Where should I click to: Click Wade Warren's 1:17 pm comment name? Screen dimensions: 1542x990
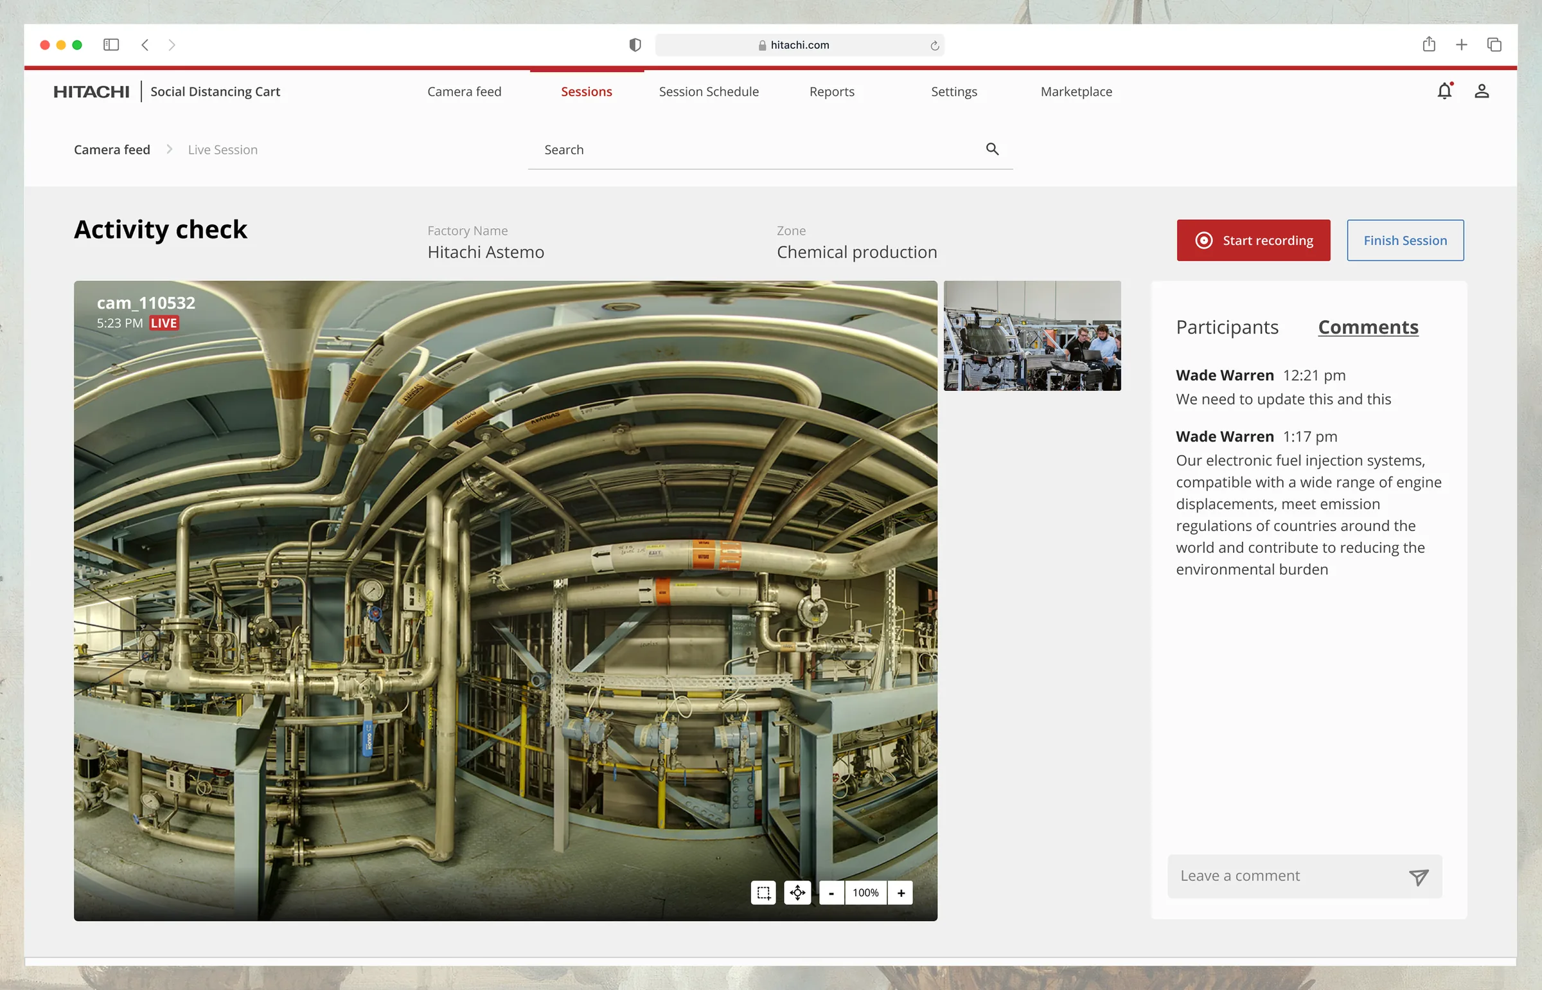(x=1225, y=437)
